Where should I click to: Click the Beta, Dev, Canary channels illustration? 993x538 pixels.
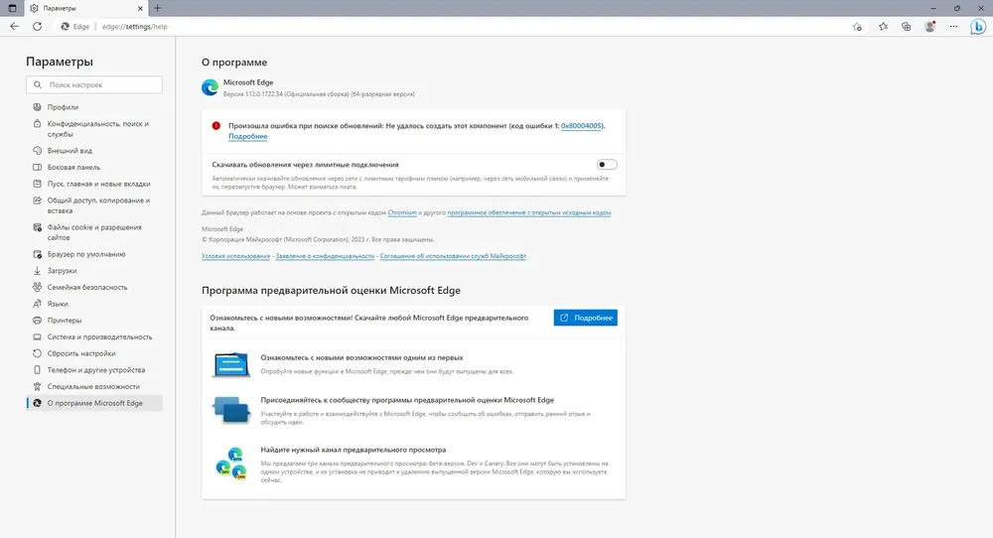tap(231, 464)
